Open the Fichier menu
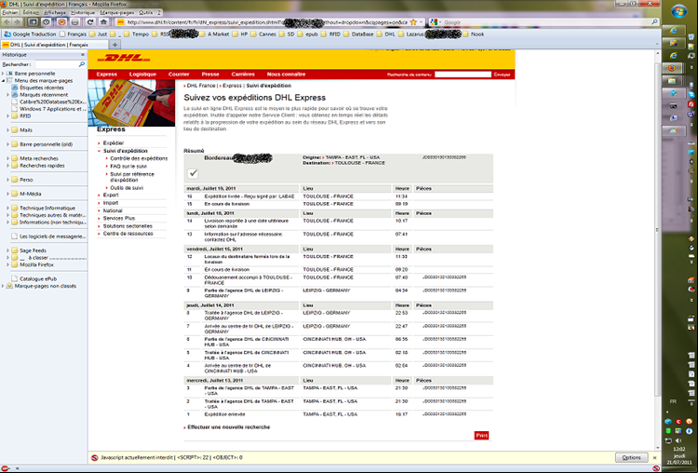 click(x=10, y=12)
